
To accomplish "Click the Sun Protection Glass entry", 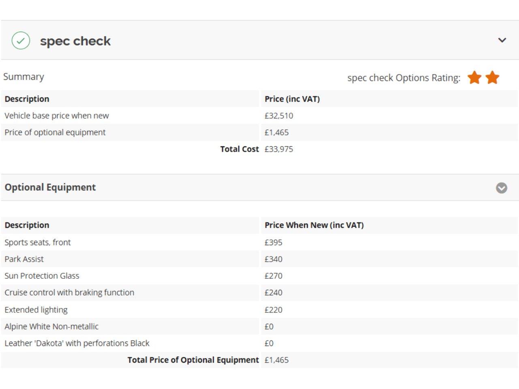I will [42, 276].
